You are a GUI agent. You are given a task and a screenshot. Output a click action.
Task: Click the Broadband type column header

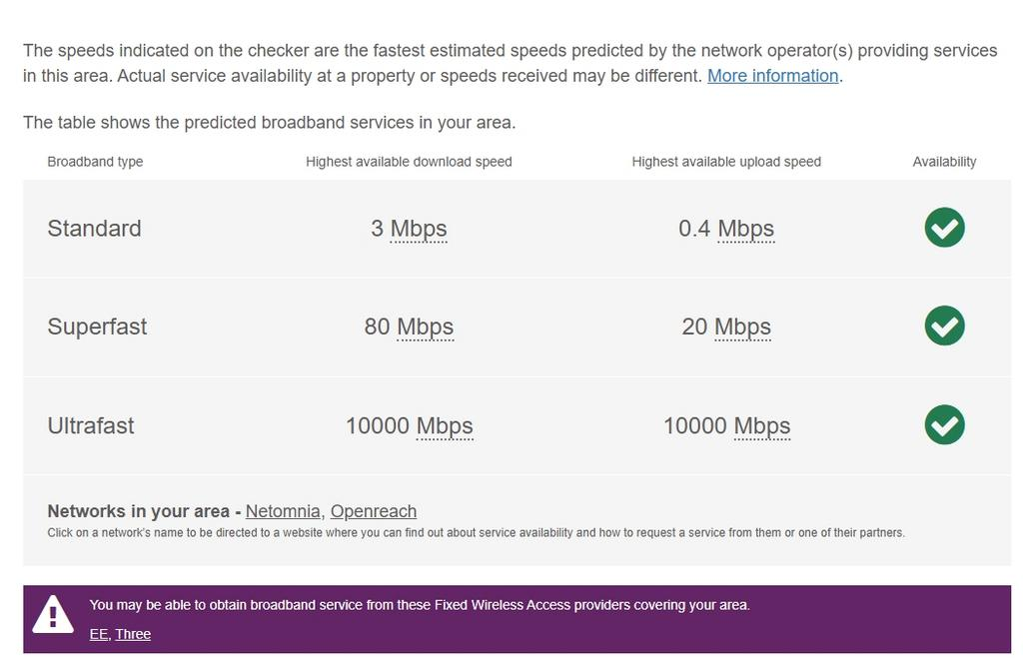click(x=95, y=162)
